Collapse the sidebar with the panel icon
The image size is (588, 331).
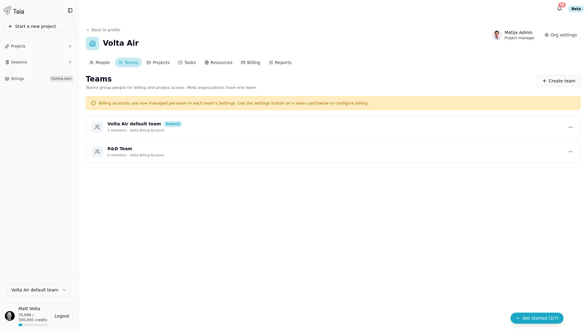(70, 10)
